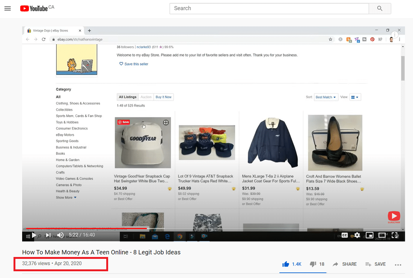Enter full screen mode
This screenshot has height=278, width=413.
coord(395,235)
